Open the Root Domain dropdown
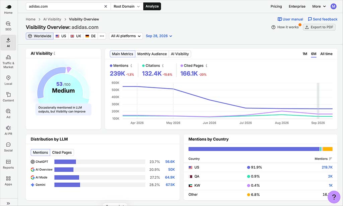Image resolution: width=343 pixels, height=206 pixels. (127, 6)
